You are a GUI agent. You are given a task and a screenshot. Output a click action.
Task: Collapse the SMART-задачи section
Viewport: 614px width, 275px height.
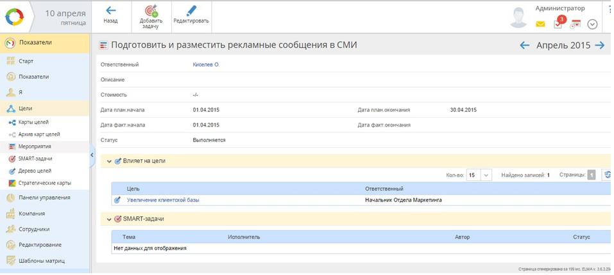(x=109, y=219)
